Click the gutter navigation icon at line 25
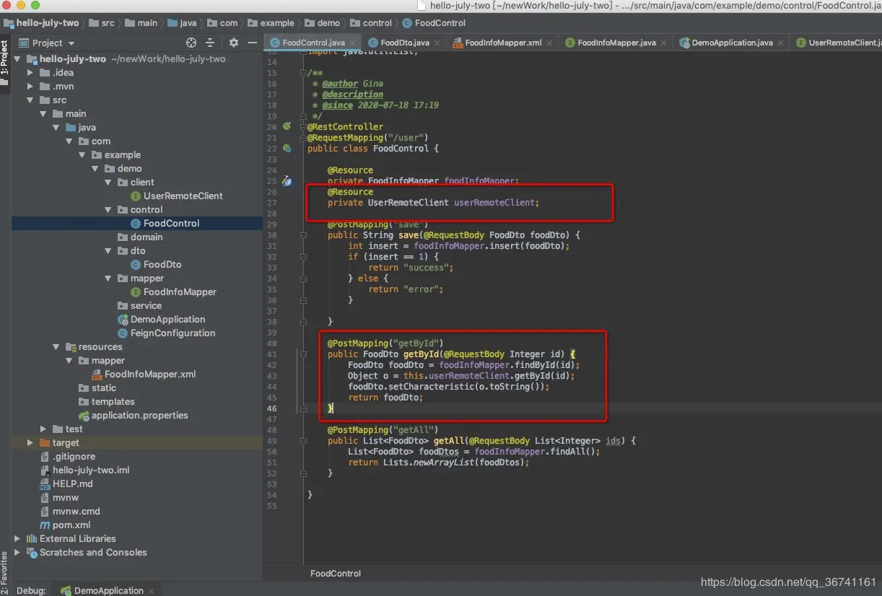The image size is (882, 596). tap(287, 181)
